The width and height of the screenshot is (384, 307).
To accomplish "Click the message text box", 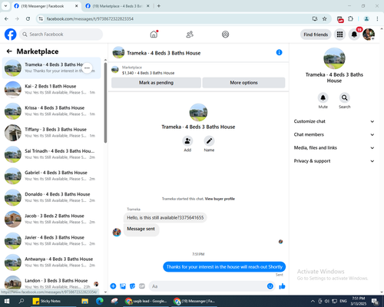I will tap(212, 286).
